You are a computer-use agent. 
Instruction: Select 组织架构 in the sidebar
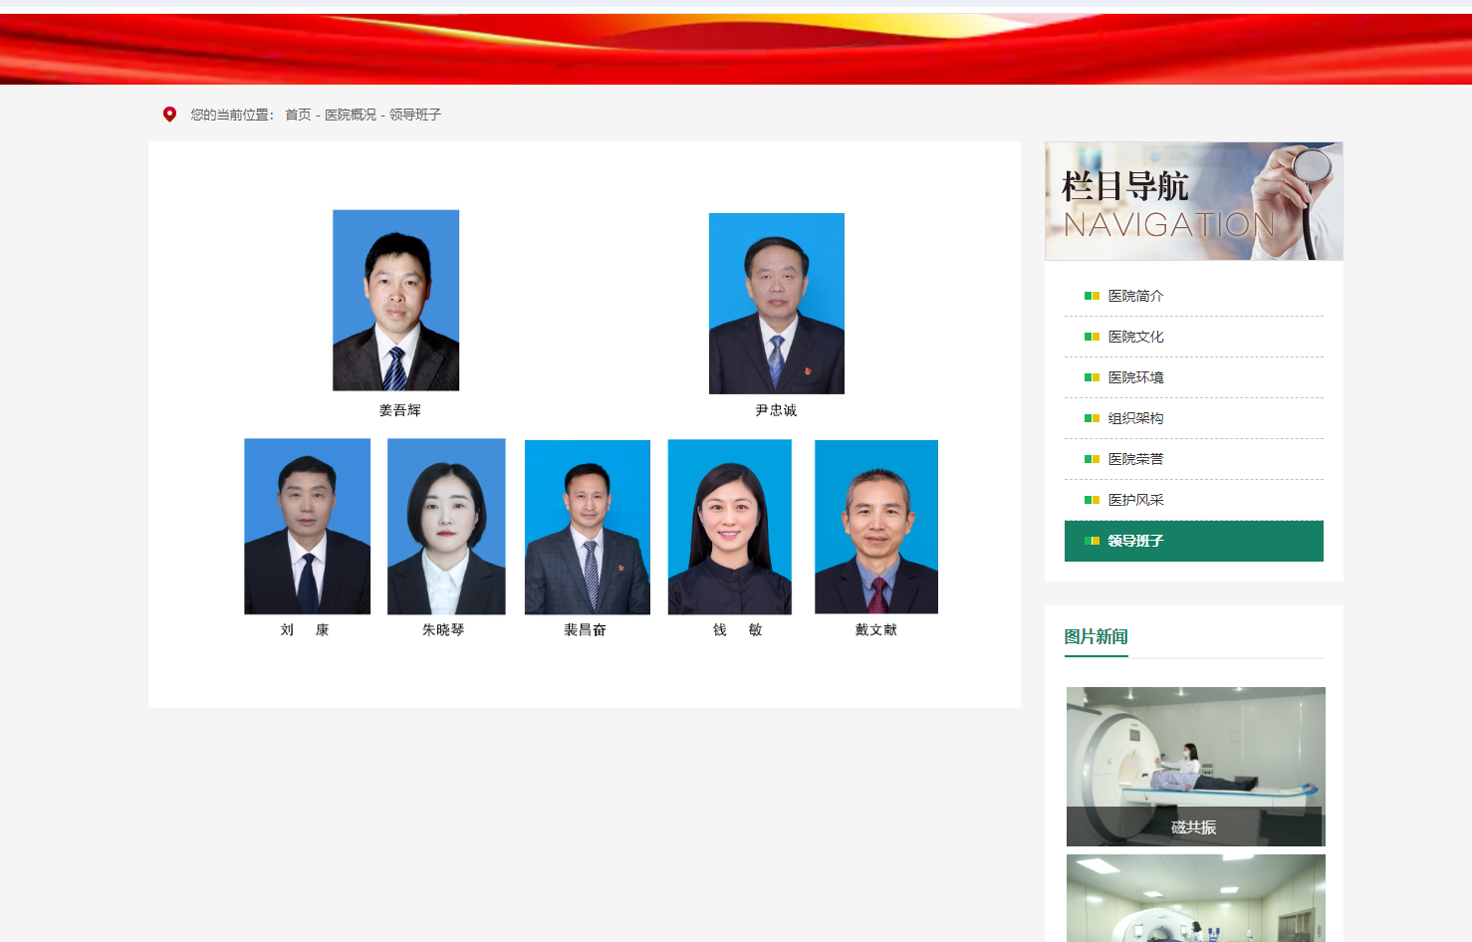[x=1194, y=418]
